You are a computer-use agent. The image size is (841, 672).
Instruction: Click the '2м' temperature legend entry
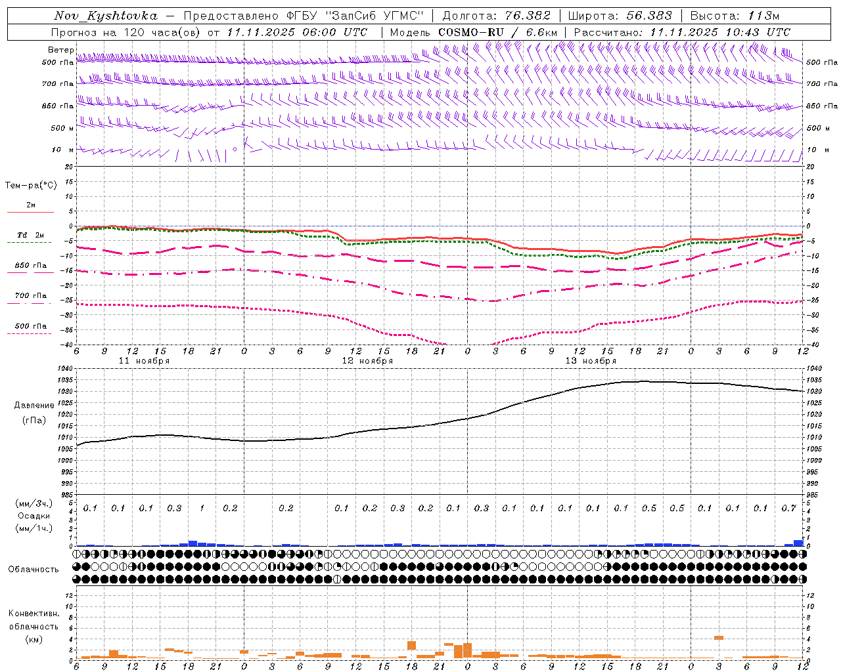(31, 205)
